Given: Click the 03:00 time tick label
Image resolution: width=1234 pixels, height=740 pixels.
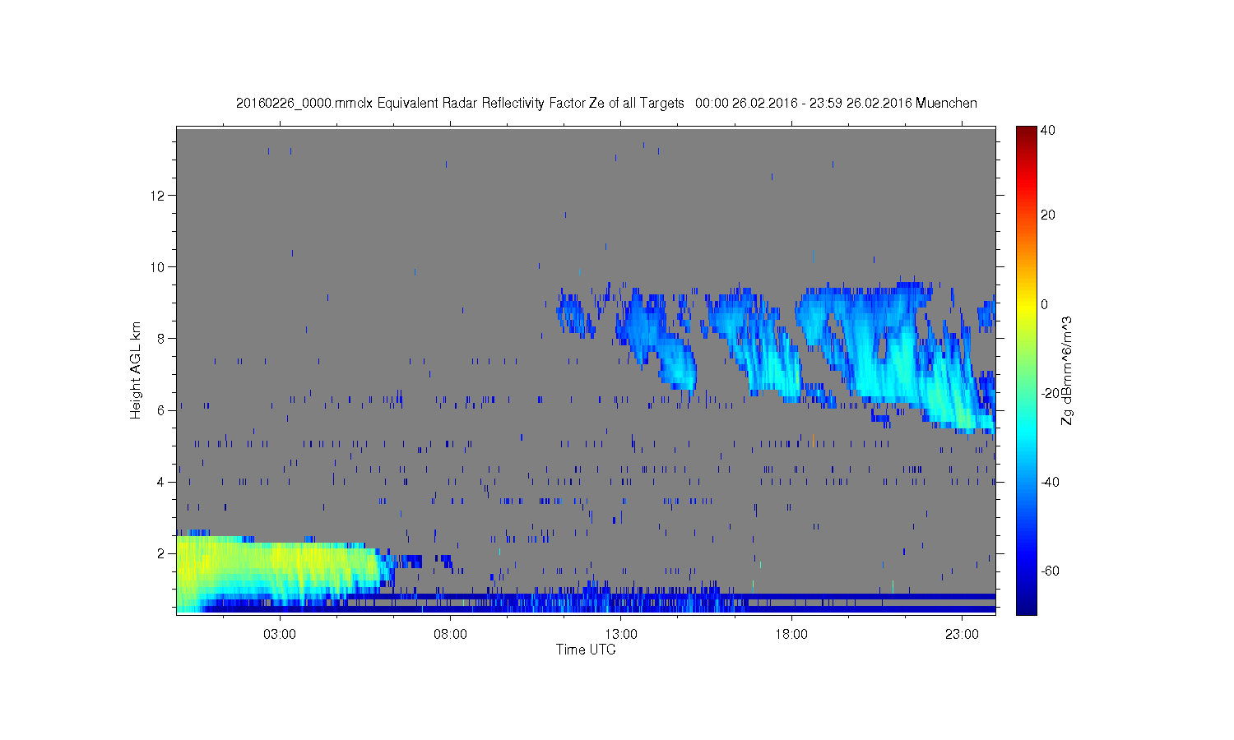Looking at the screenshot, I should click(x=280, y=635).
